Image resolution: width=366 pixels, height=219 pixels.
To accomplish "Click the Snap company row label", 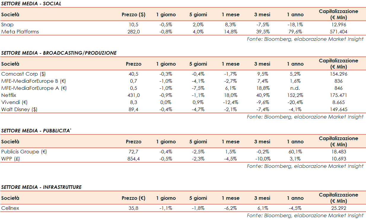I will [x=7, y=25].
